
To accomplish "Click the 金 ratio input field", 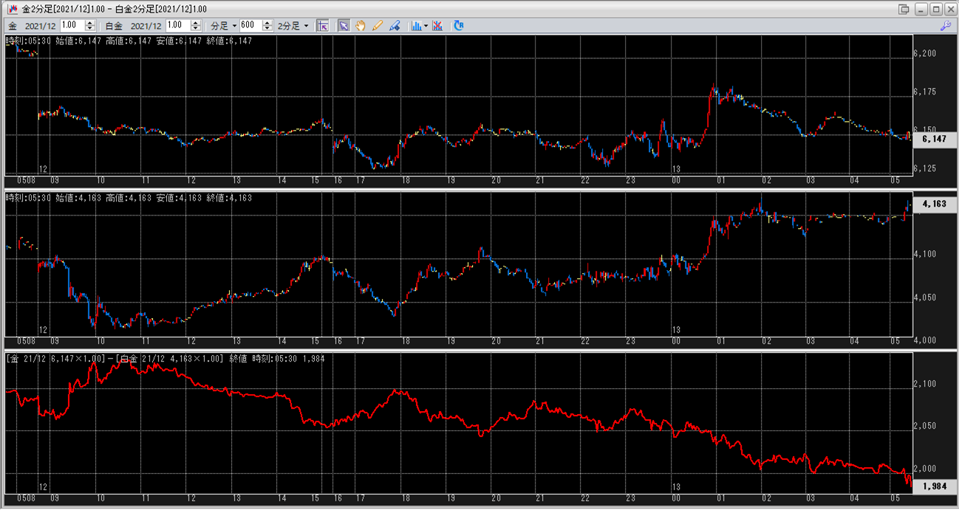I will [72, 25].
